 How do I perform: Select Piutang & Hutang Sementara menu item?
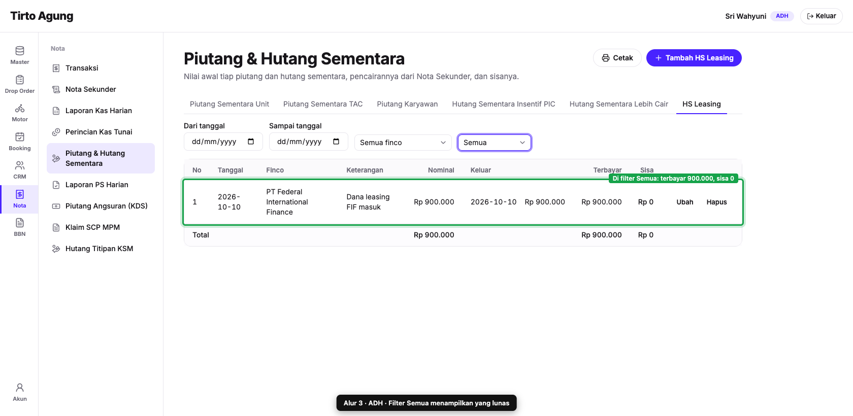101,158
